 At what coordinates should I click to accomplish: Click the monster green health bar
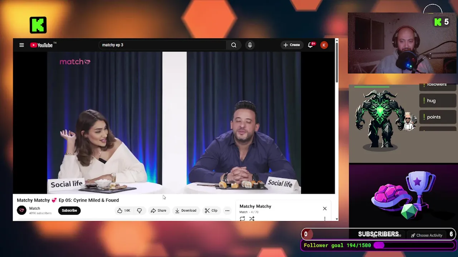(x=371, y=87)
